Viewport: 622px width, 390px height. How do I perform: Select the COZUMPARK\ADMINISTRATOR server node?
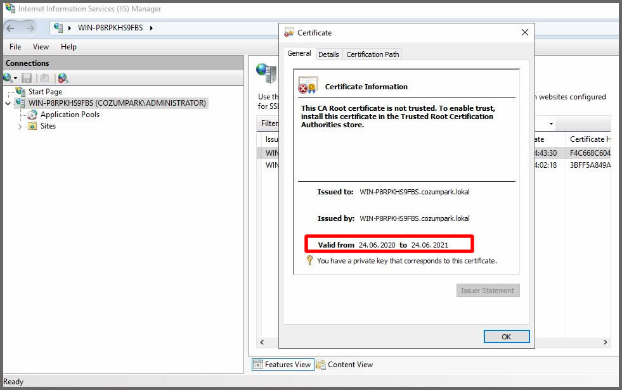point(117,103)
